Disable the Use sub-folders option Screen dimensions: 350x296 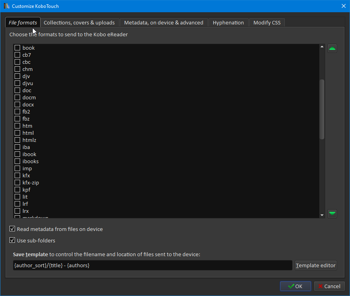tap(12, 240)
